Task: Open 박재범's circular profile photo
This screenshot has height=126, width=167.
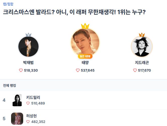Action: click(28, 47)
